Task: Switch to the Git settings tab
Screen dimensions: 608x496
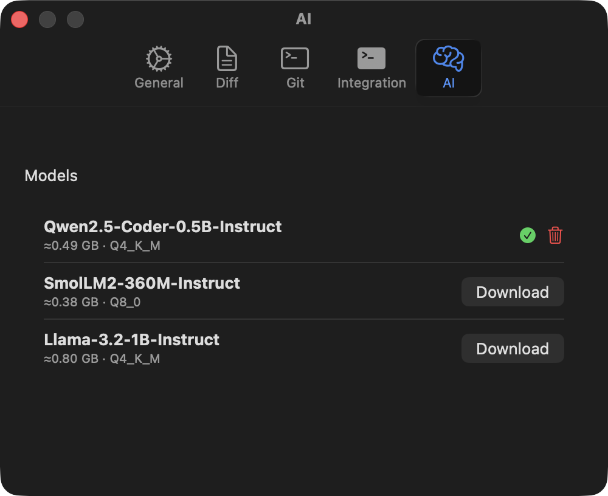Action: pos(294,67)
